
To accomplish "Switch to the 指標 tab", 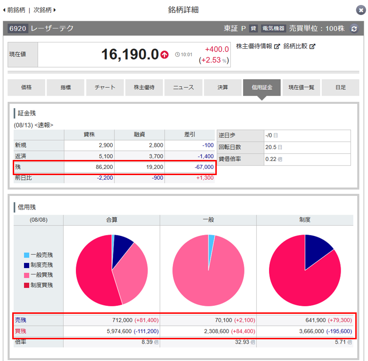I will (65, 88).
